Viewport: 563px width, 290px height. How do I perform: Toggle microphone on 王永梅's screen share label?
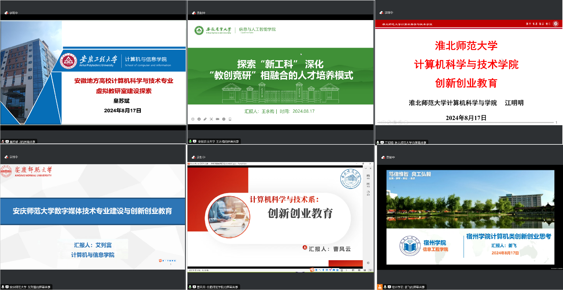tap(191, 141)
